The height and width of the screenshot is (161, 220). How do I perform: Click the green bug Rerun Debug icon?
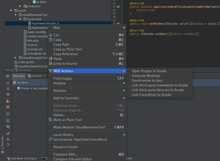click(8, 76)
